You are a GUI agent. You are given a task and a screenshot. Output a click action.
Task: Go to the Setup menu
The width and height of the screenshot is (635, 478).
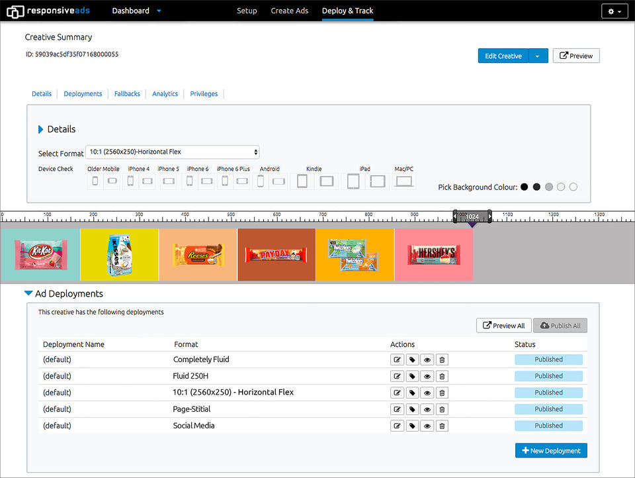[x=247, y=11]
